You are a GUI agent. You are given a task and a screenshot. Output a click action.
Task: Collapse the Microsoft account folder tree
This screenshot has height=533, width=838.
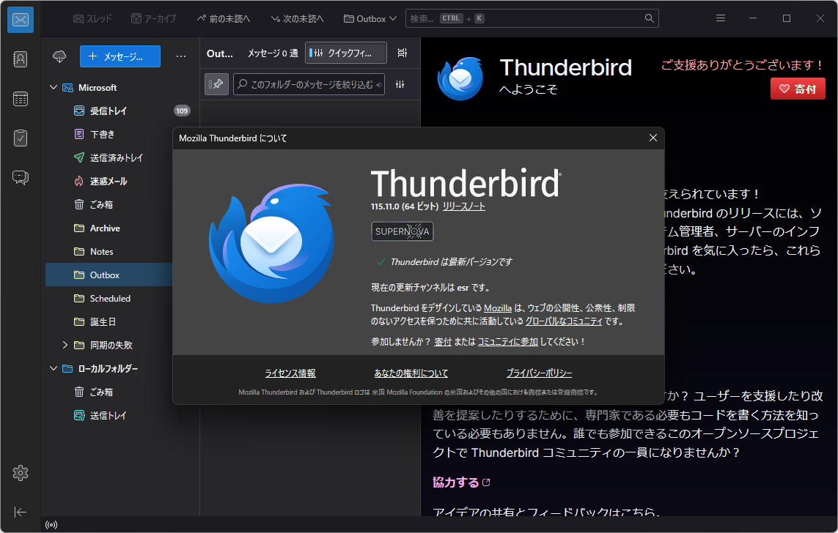tap(53, 87)
